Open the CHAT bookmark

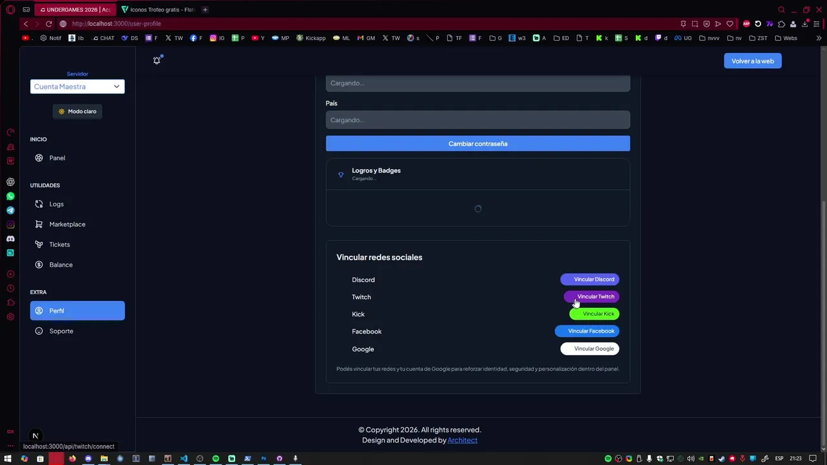(x=103, y=38)
